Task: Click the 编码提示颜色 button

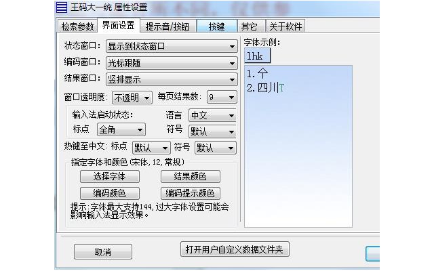Action: [191, 193]
